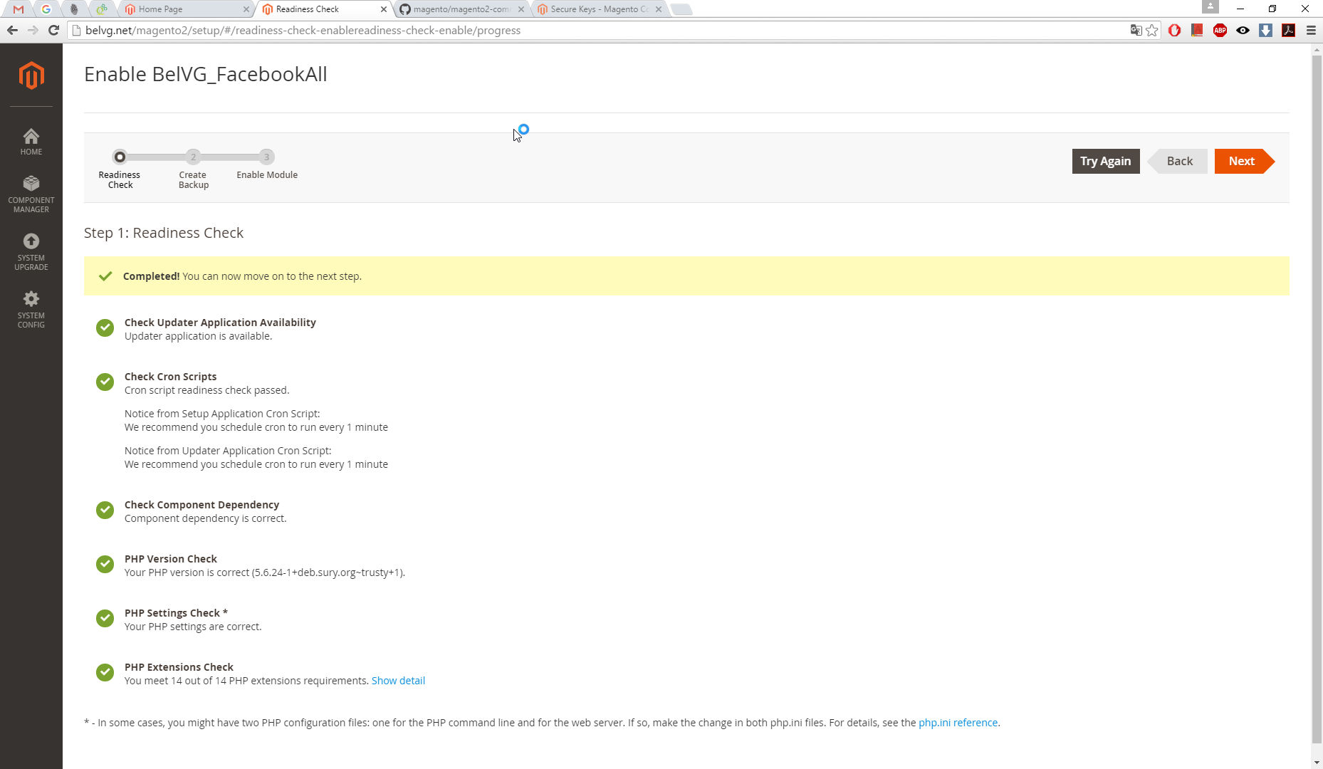Open the Adobe Acrobat extension icon

click(x=1288, y=30)
